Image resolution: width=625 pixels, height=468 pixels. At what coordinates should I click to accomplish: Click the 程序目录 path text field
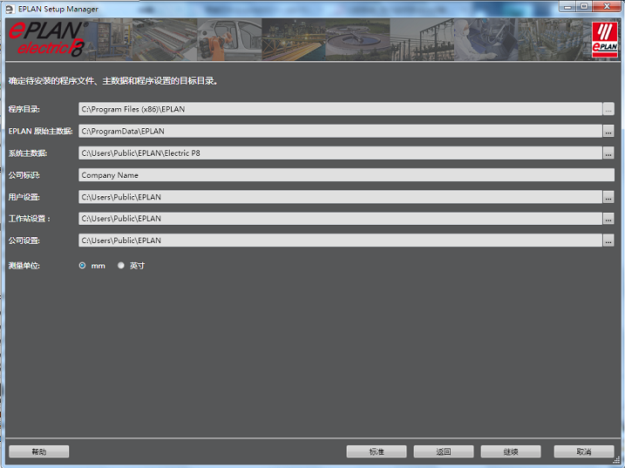coord(340,109)
